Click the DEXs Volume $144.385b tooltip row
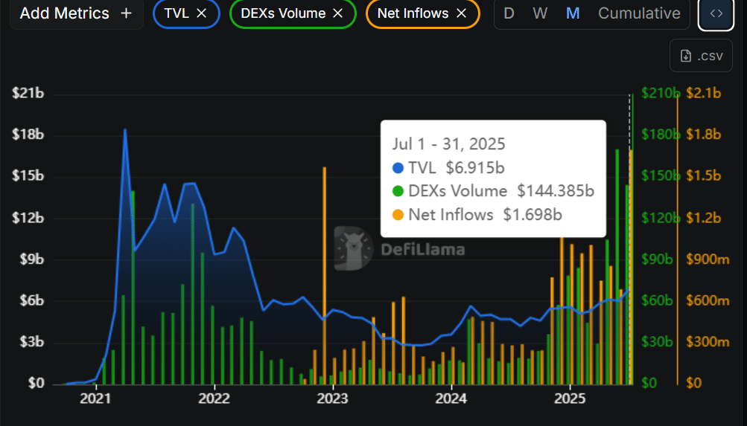Viewport: 747px width, 426px height. pyautogui.click(x=493, y=190)
